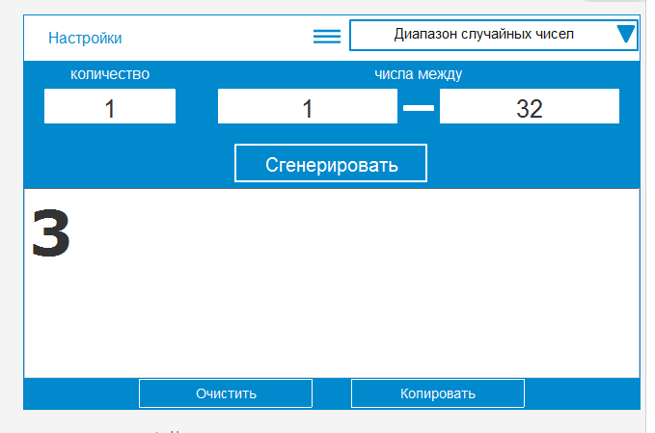Viewport: 655px width, 433px height.
Task: Click the Очистить button
Action: (x=226, y=393)
